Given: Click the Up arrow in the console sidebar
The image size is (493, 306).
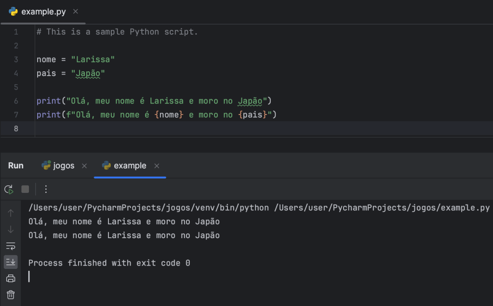Looking at the screenshot, I should pyautogui.click(x=11, y=213).
